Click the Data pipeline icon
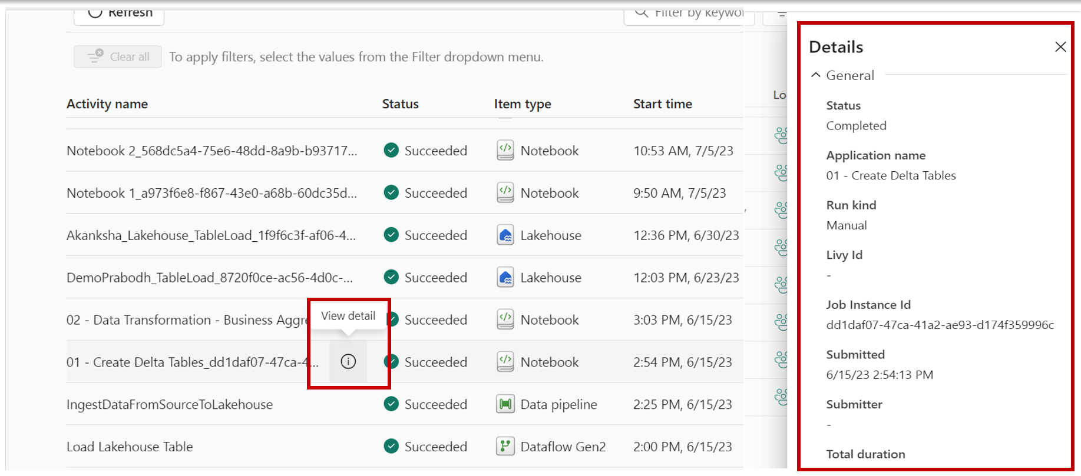Screen dimensions: 1081x476 pos(505,404)
